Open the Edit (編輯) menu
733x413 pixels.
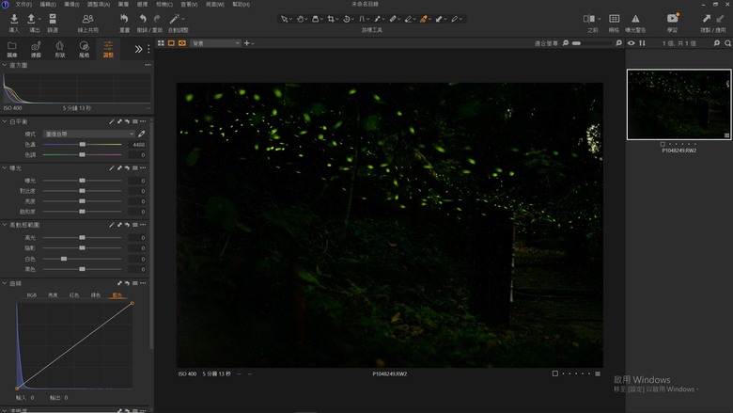tap(48, 4)
